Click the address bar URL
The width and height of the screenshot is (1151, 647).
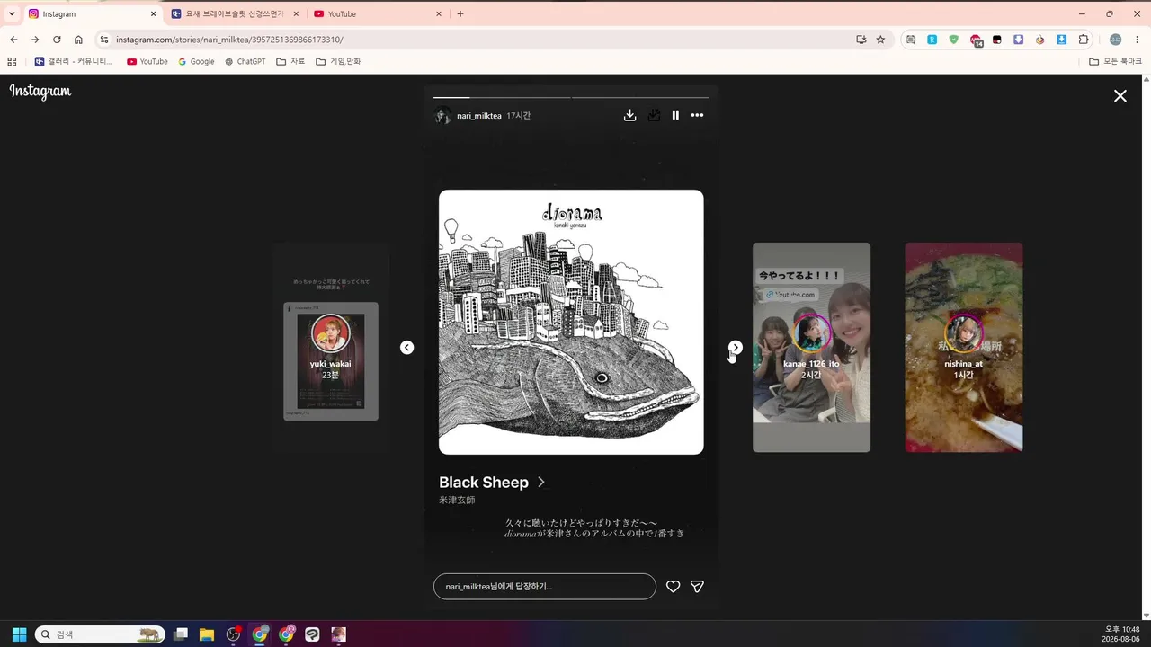click(229, 40)
